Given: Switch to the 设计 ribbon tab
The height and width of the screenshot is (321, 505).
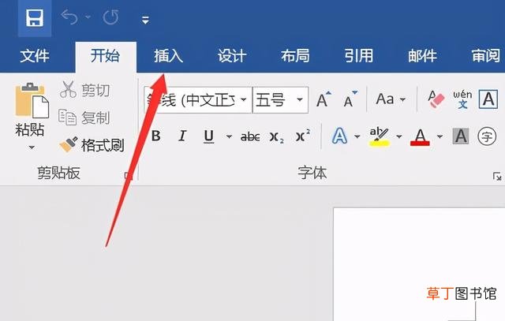Looking at the screenshot, I should 232,56.
